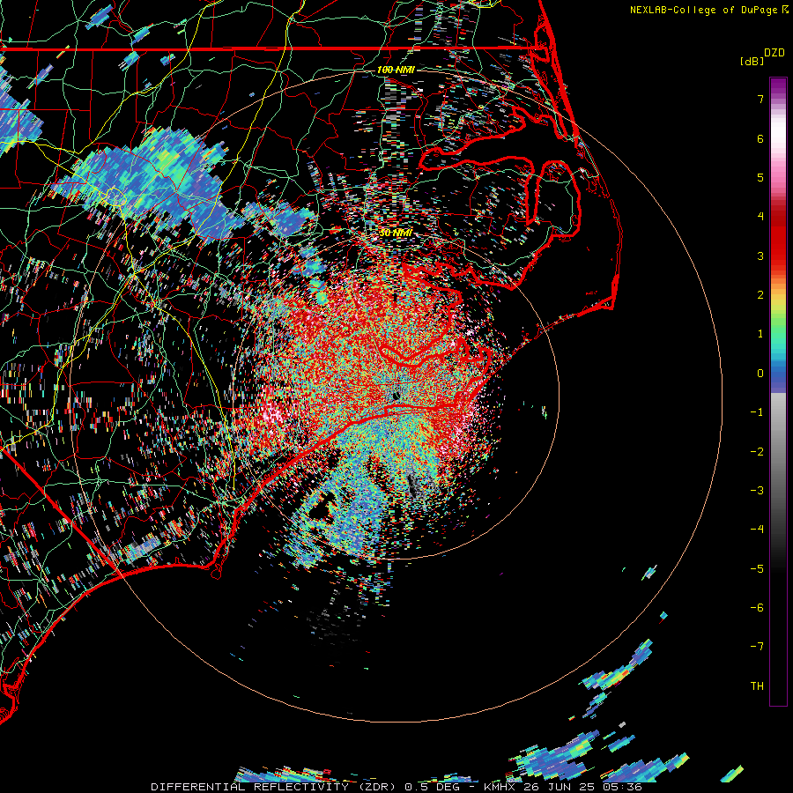Screen dimensions: 793x793
Task: Click the 5 value on color scale
Action: point(760,177)
